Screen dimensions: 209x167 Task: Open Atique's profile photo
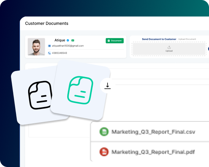pyautogui.click(x=36, y=47)
